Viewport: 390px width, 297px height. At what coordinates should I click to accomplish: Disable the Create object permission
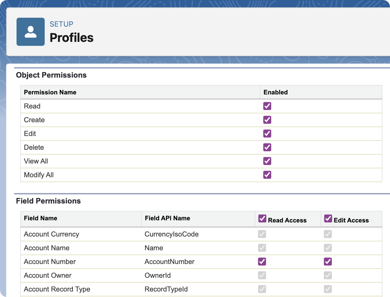click(267, 120)
